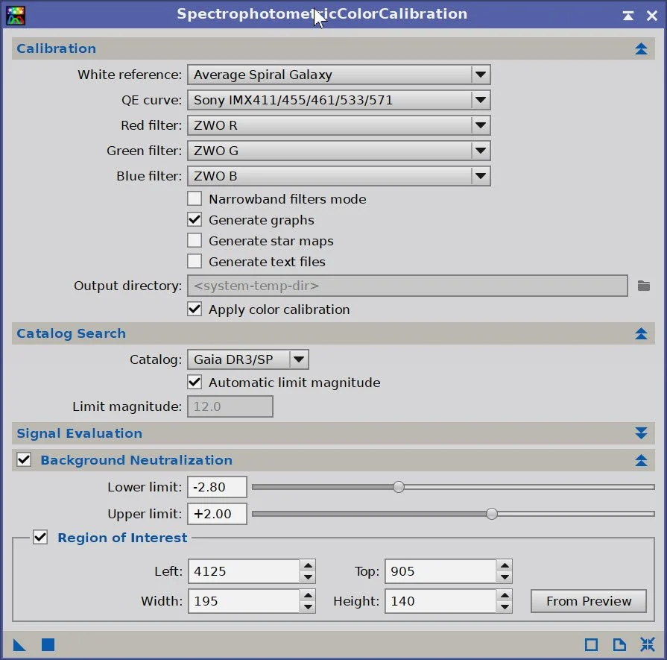Browse for output directory folder icon

point(644,286)
